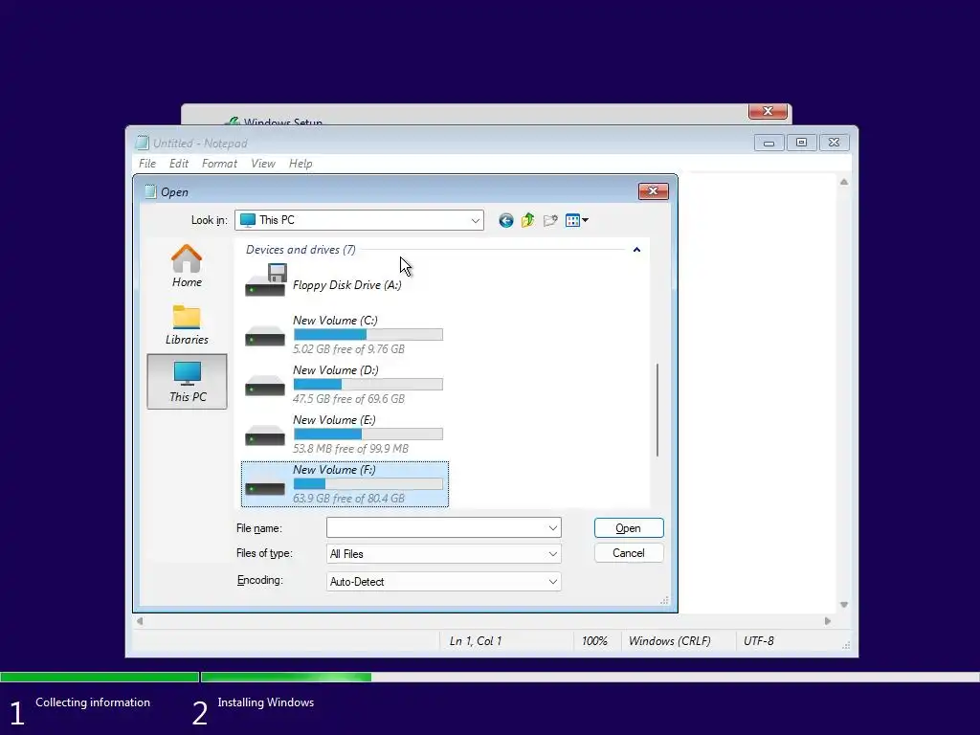Click Notepad's scroll left arrow
The height and width of the screenshot is (735, 980).
coord(140,621)
